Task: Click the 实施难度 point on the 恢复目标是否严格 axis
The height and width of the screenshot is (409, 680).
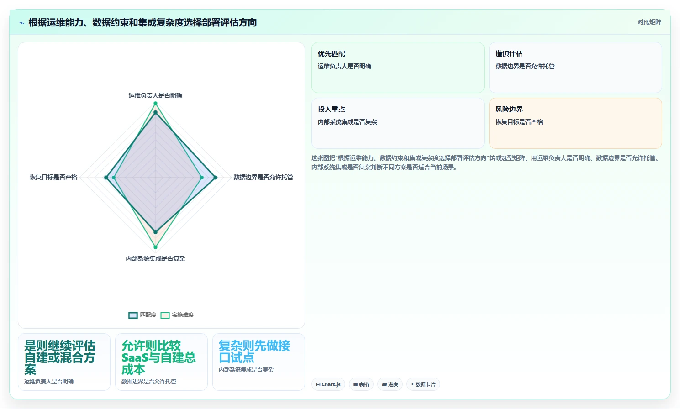Action: click(114, 178)
